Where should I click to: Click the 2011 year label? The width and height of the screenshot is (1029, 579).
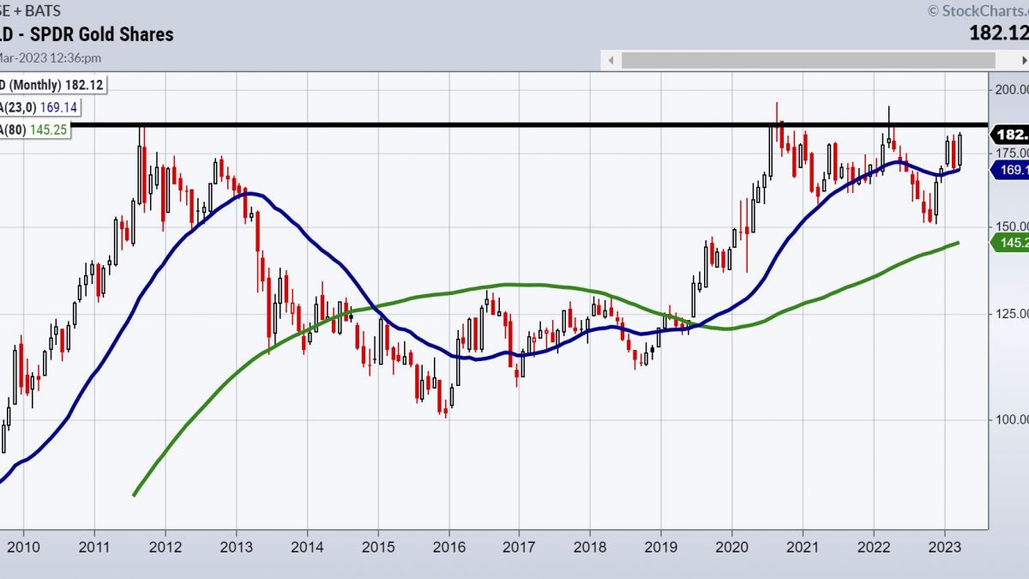pos(94,547)
